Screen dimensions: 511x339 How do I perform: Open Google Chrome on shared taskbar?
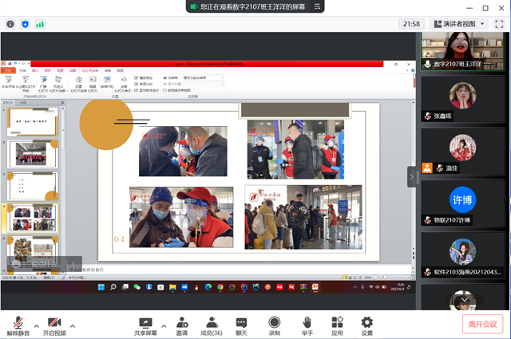pos(220,287)
